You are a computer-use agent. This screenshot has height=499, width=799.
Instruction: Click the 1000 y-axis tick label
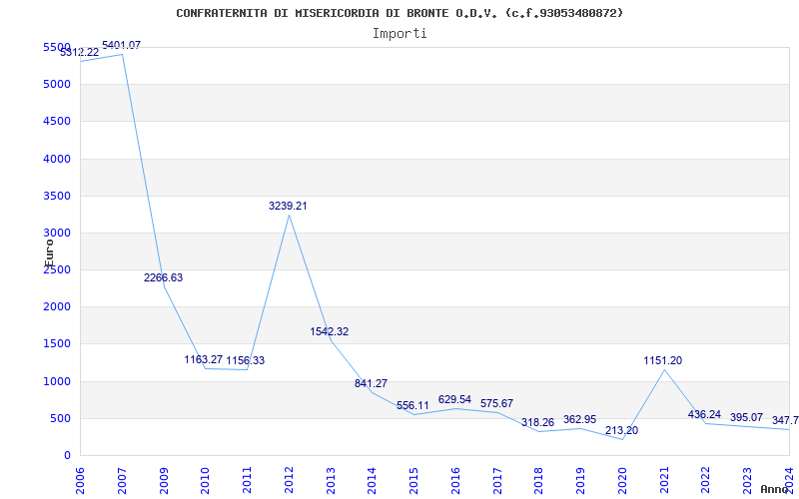coord(57,381)
